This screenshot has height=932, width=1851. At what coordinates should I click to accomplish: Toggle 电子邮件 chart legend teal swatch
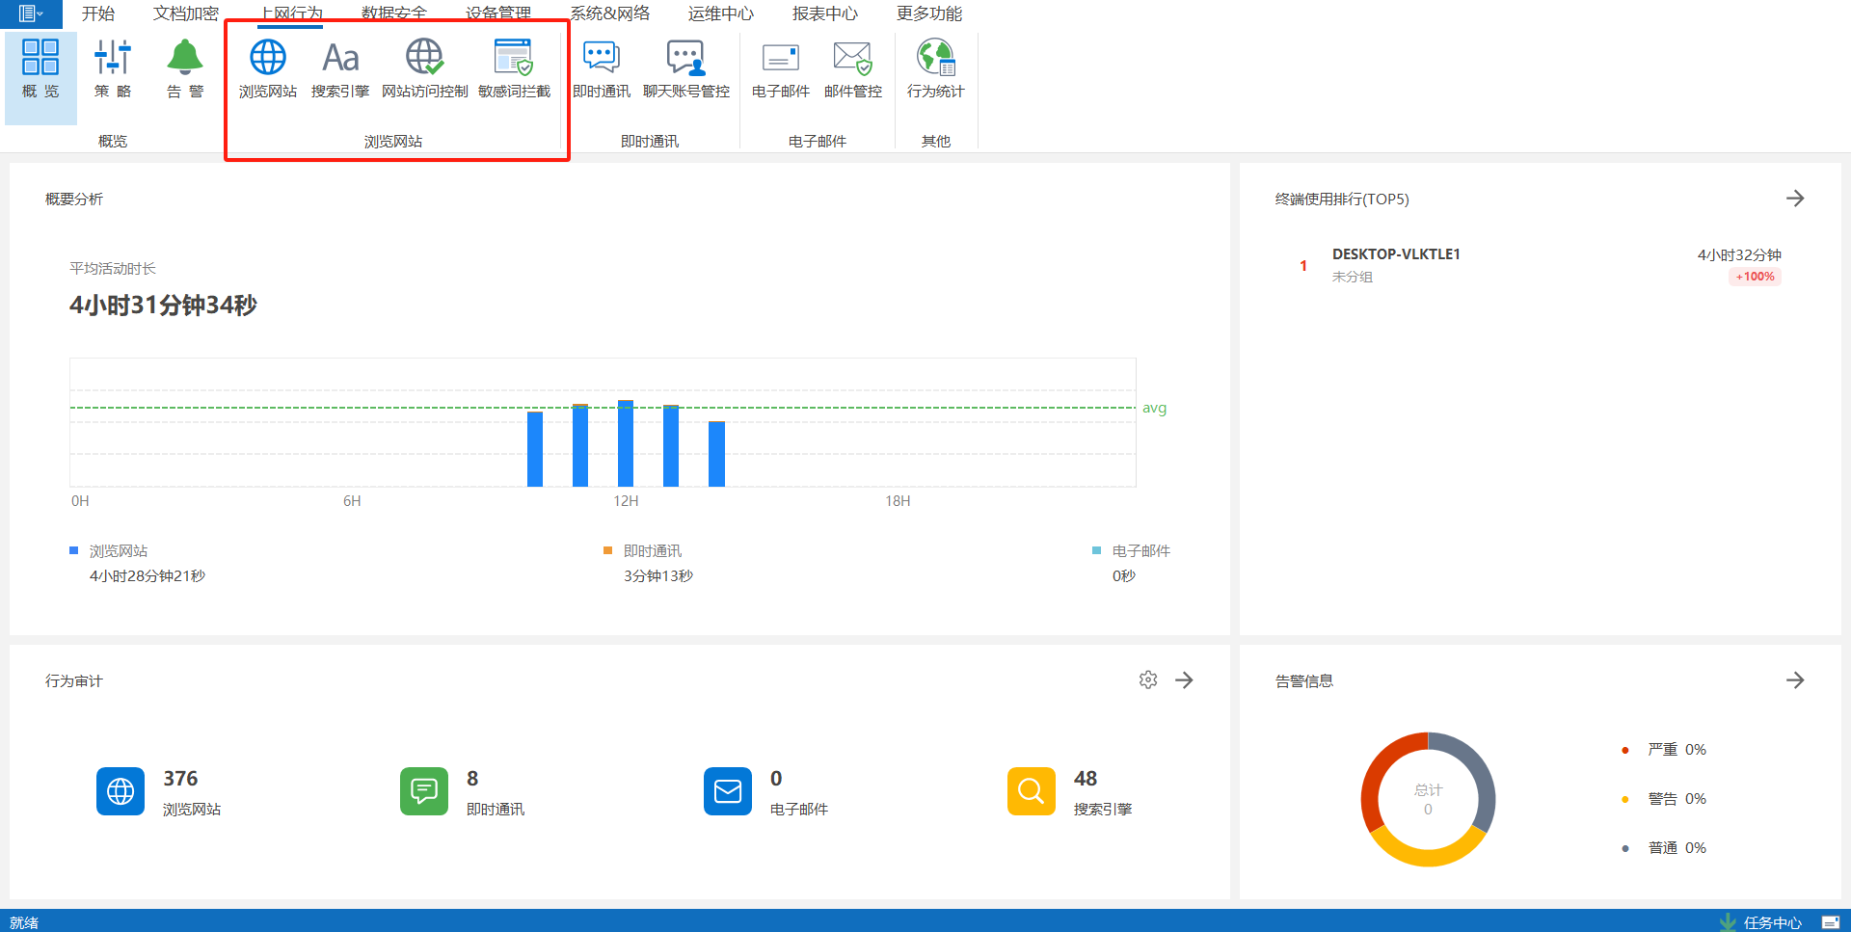pyautogui.click(x=1096, y=550)
